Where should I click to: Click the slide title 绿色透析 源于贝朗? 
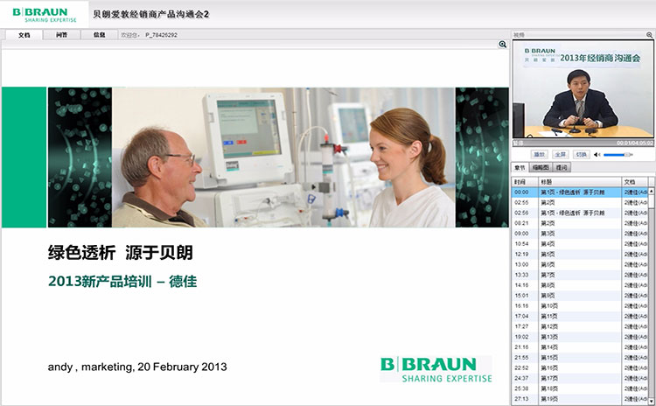[x=121, y=252]
